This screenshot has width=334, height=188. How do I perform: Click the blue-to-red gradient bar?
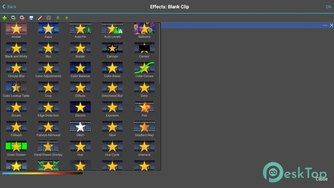42,173
